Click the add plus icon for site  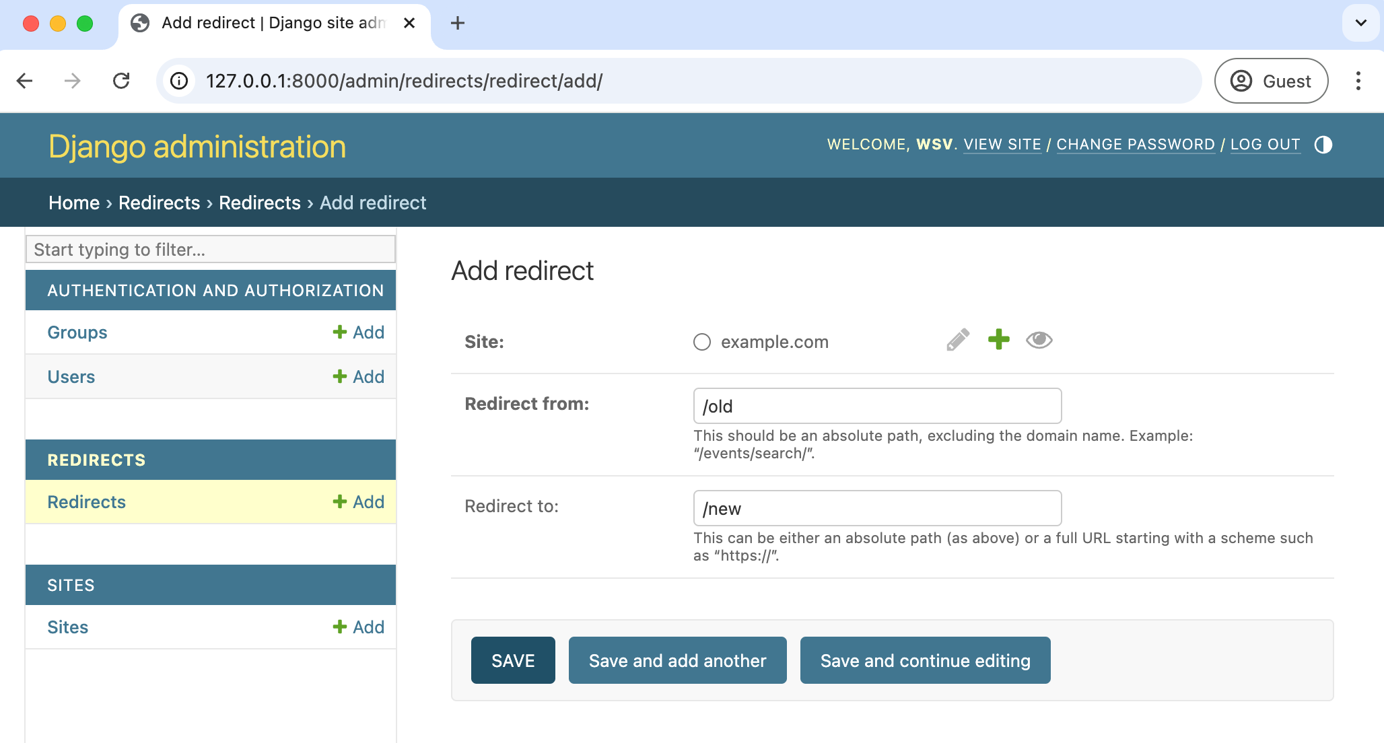coord(998,341)
